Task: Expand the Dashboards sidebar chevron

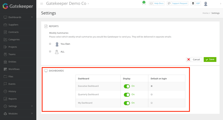Action: (32, 17)
